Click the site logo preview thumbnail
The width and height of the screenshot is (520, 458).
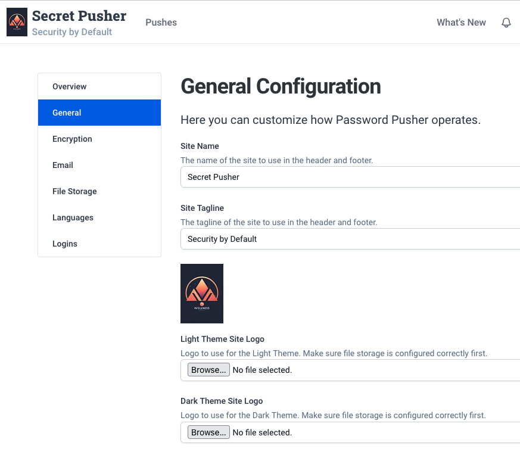click(202, 294)
